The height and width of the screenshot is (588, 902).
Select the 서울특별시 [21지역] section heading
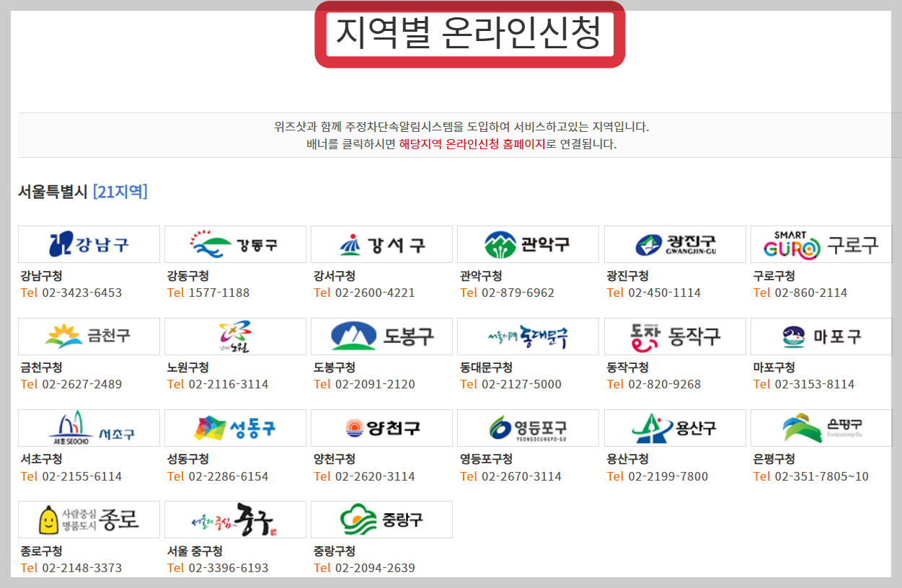point(83,192)
